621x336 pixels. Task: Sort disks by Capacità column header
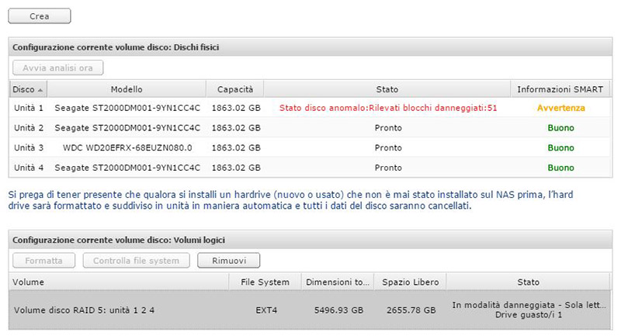pos(234,89)
